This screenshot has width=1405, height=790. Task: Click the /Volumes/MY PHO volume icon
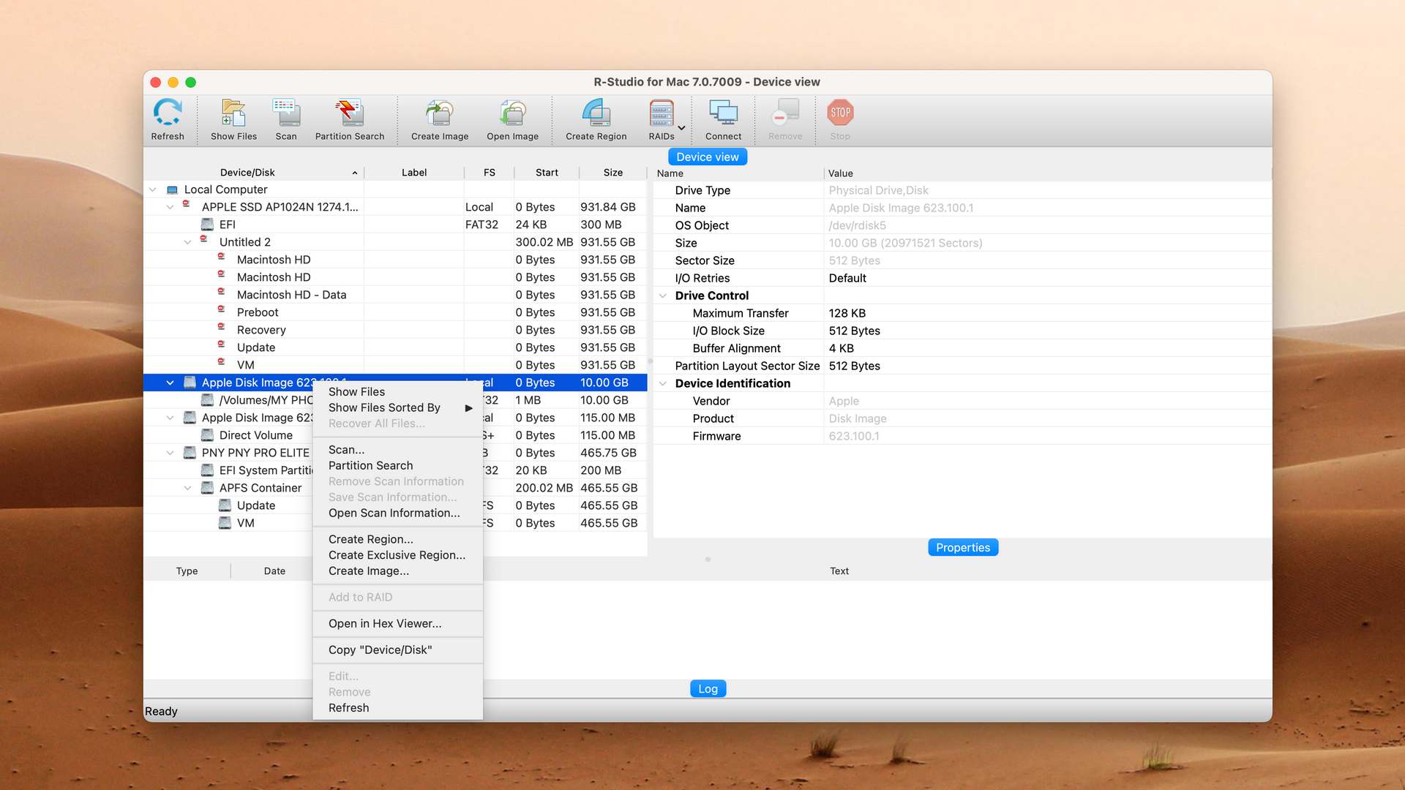click(208, 400)
